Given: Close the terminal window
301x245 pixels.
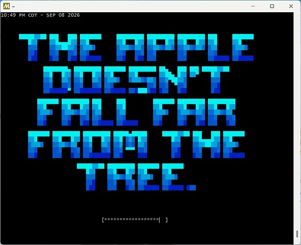Looking at the screenshot, I should click(x=291, y=6).
